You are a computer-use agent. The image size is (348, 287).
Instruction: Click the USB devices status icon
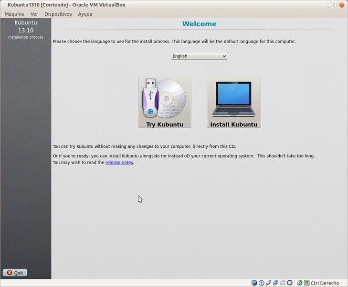coord(269,283)
